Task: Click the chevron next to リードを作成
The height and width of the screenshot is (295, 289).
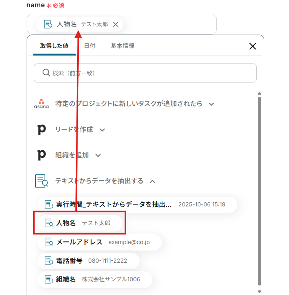Action: tap(102, 130)
